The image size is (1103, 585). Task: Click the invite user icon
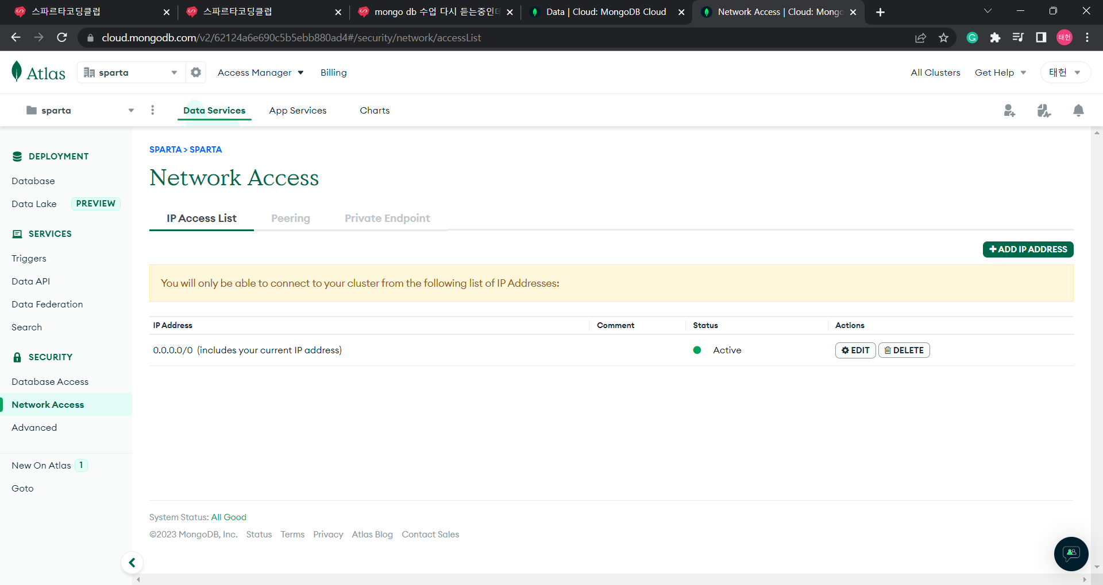(1009, 111)
